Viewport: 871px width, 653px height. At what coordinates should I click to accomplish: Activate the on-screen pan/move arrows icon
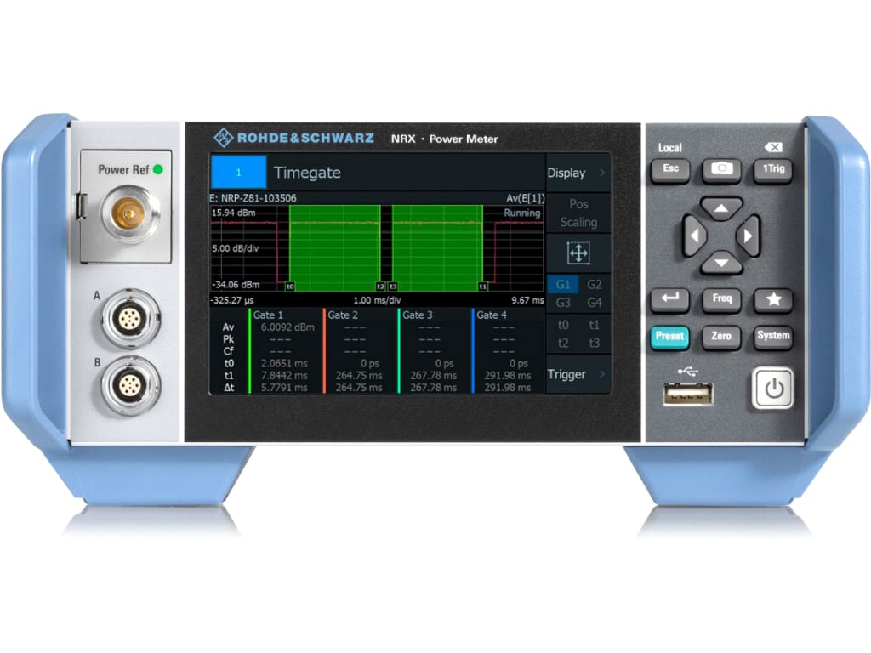tap(578, 253)
